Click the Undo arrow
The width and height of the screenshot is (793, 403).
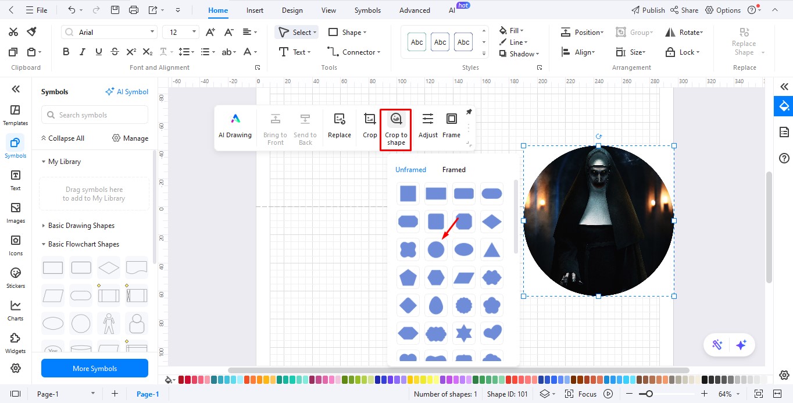(72, 10)
